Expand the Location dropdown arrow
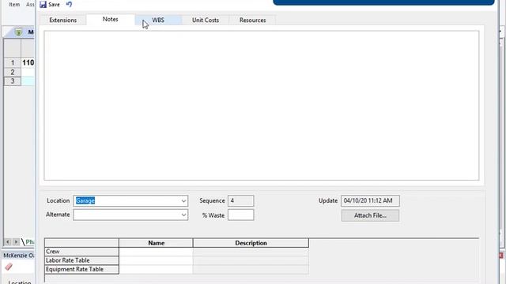This screenshot has height=284, width=506. tap(183, 201)
